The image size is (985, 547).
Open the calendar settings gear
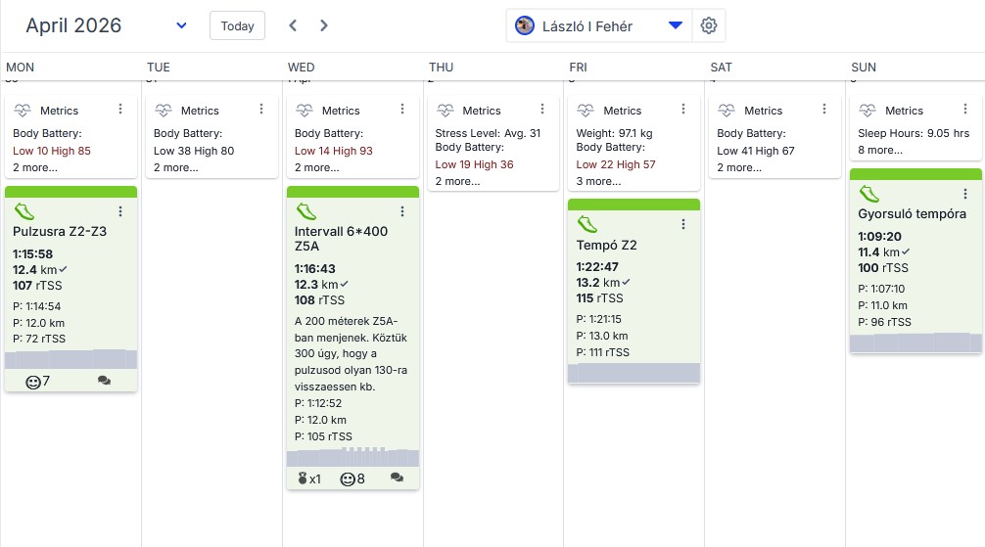pos(709,26)
